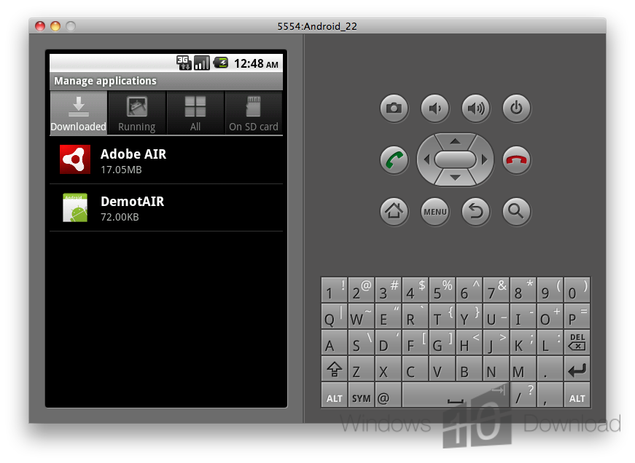635x463 pixels.
Task: Click the A key
Action: [x=334, y=342]
